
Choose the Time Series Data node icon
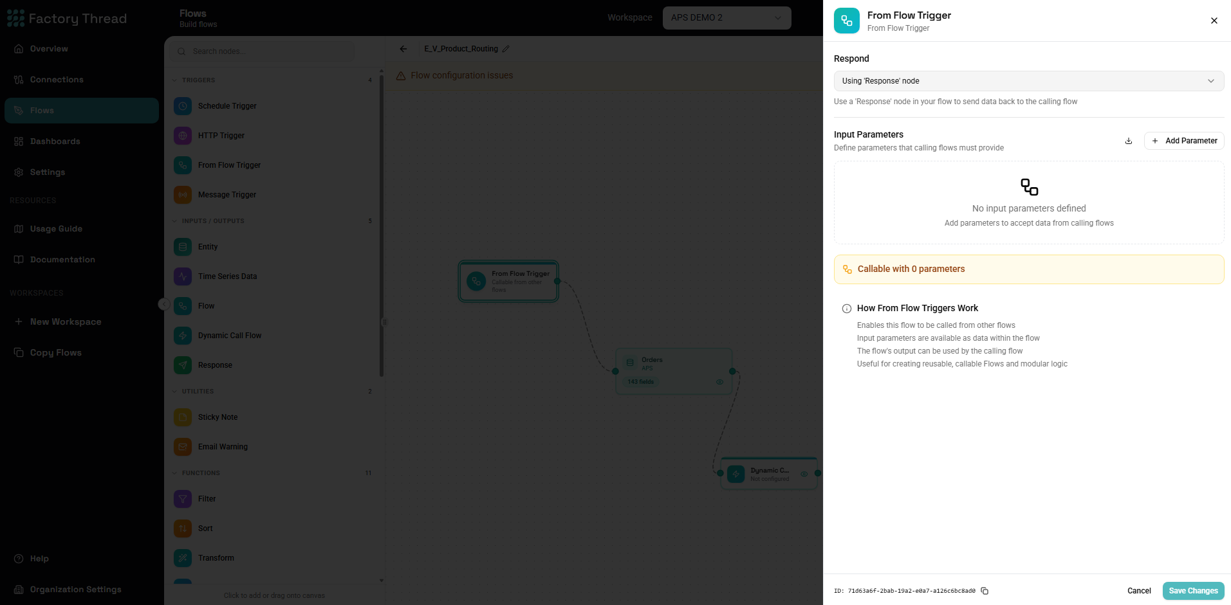click(x=183, y=276)
